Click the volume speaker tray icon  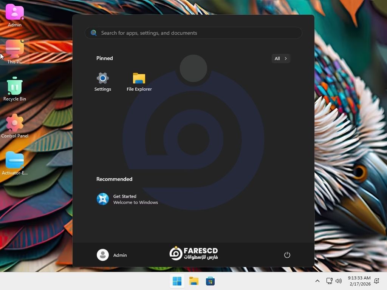point(339,281)
